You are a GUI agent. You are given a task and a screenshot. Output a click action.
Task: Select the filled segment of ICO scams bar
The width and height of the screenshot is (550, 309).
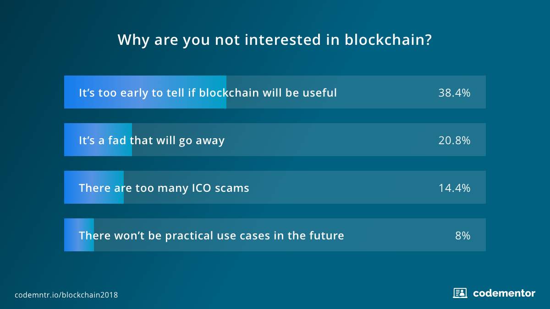coord(94,187)
